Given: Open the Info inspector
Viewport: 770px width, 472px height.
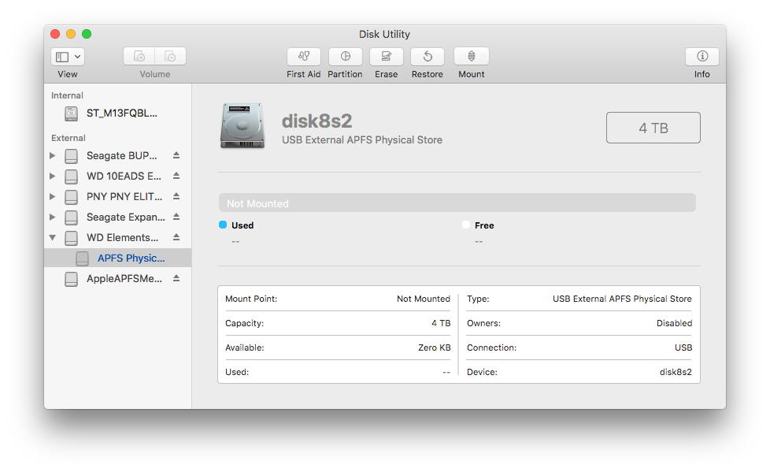Looking at the screenshot, I should coord(702,57).
